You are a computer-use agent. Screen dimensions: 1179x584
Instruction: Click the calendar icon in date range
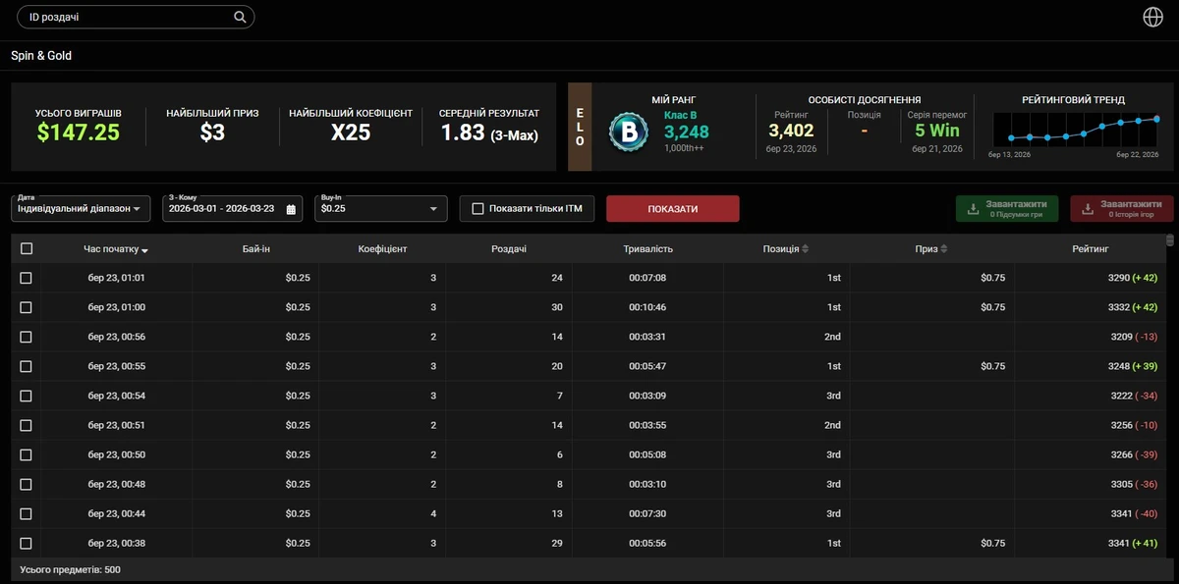292,209
